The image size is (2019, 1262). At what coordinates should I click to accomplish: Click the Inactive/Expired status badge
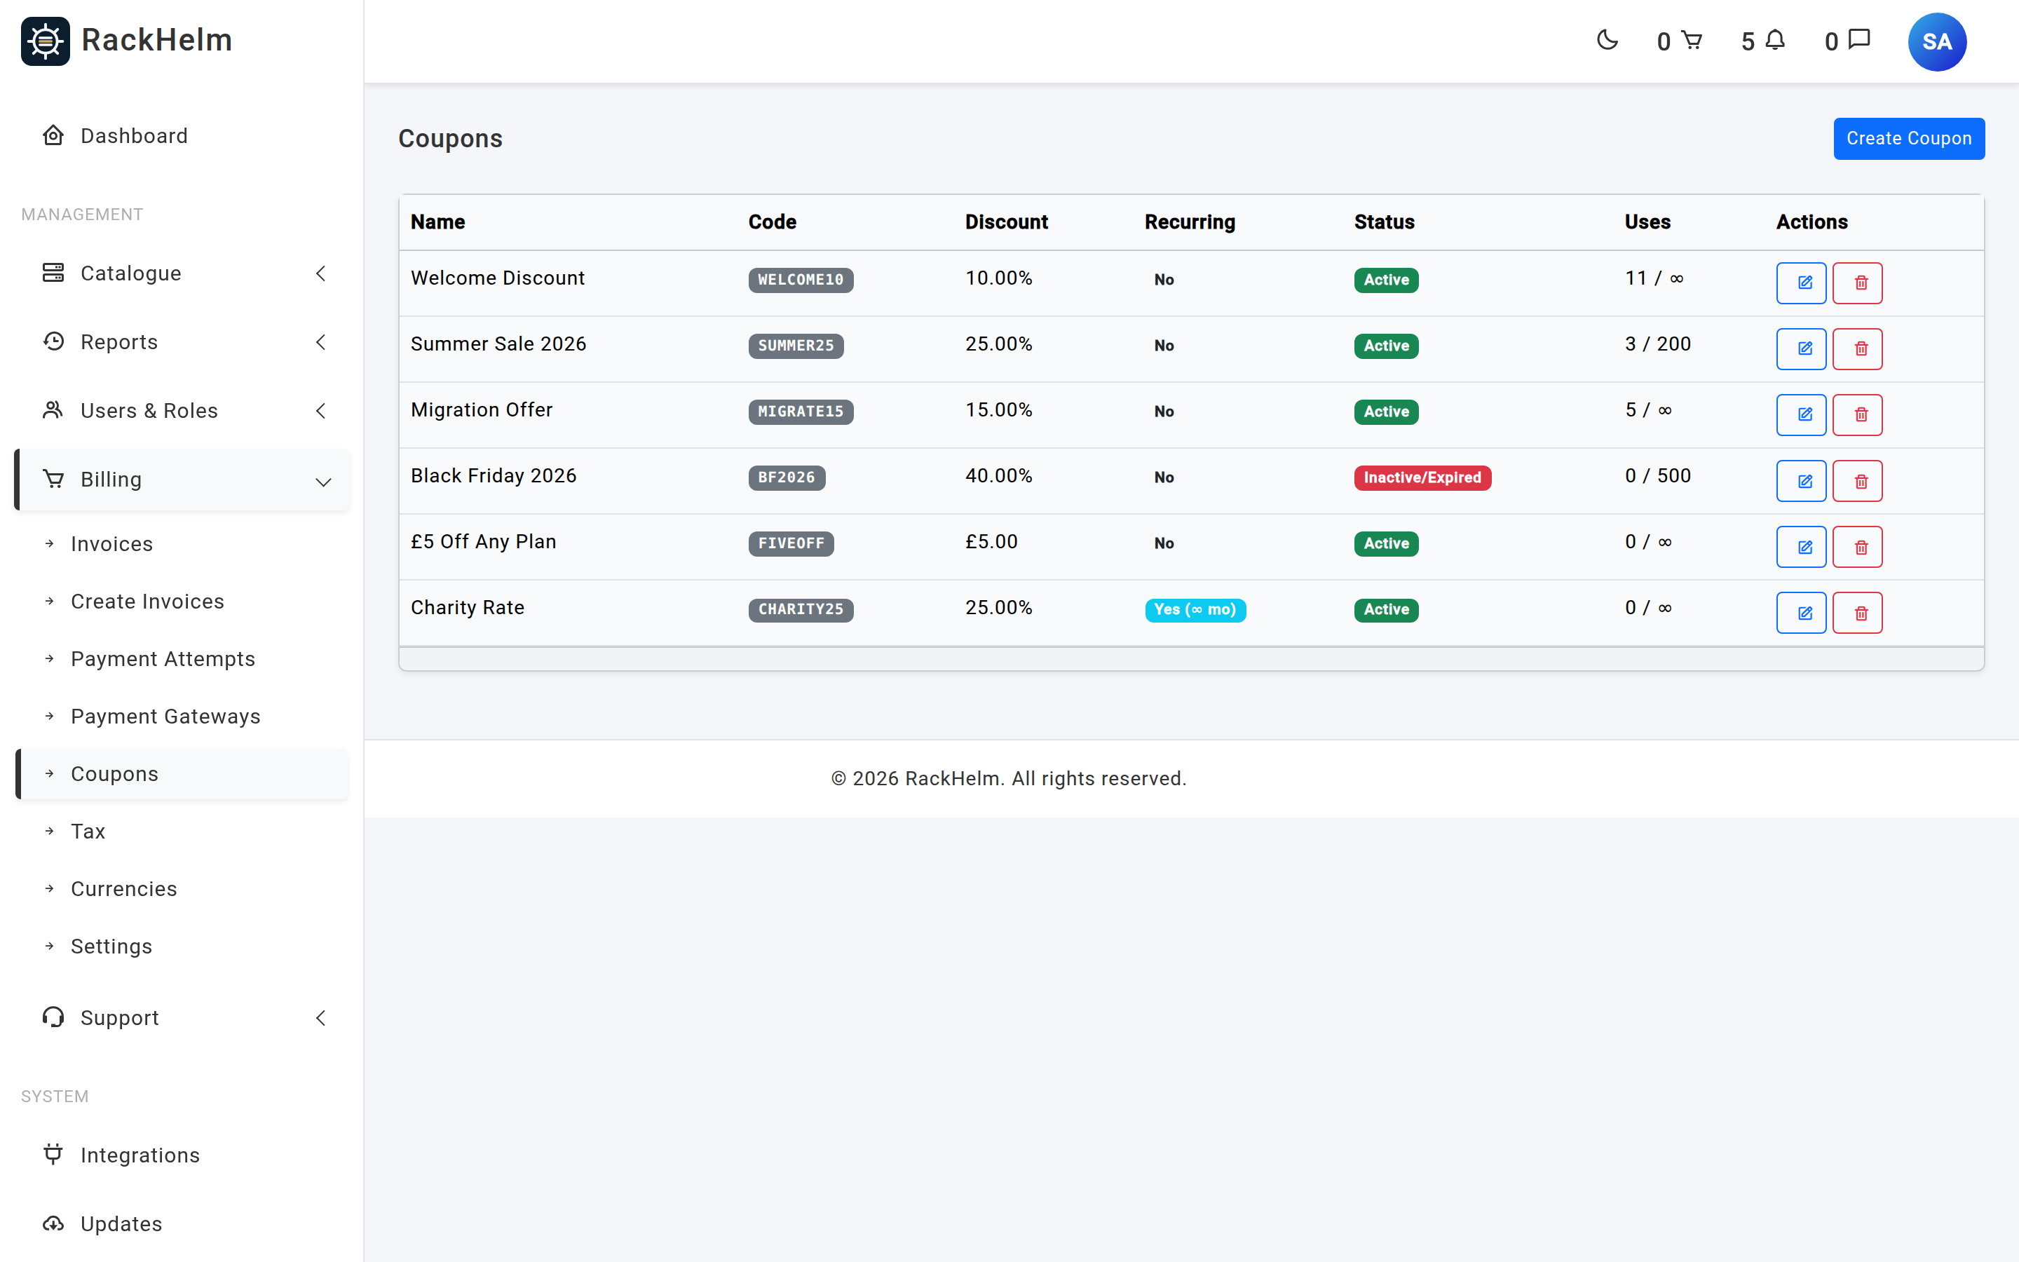[1422, 477]
